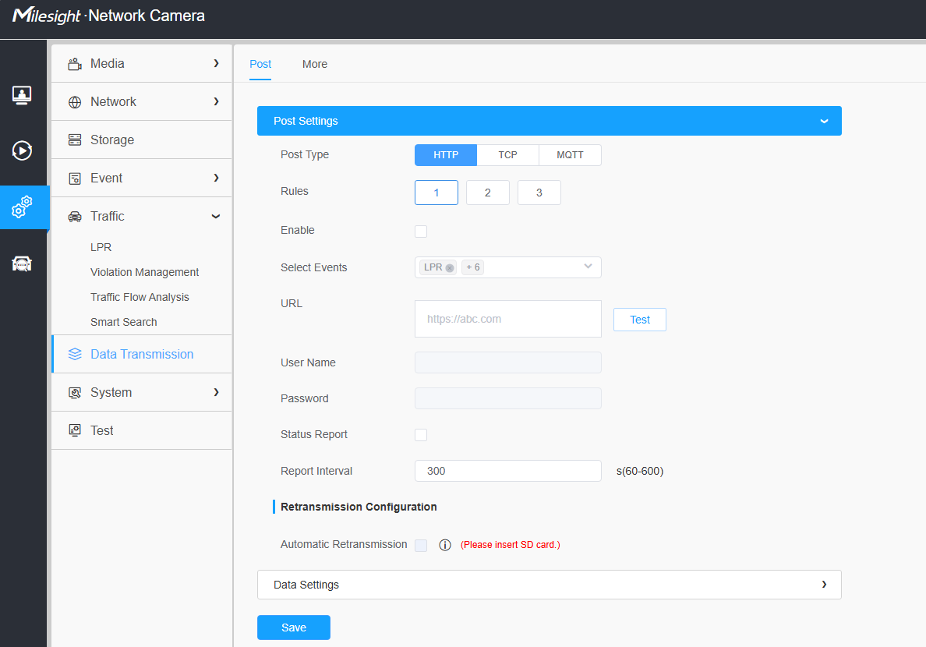This screenshot has height=647, width=926.
Task: Open the playback icon in left rail
Action: coord(22,150)
